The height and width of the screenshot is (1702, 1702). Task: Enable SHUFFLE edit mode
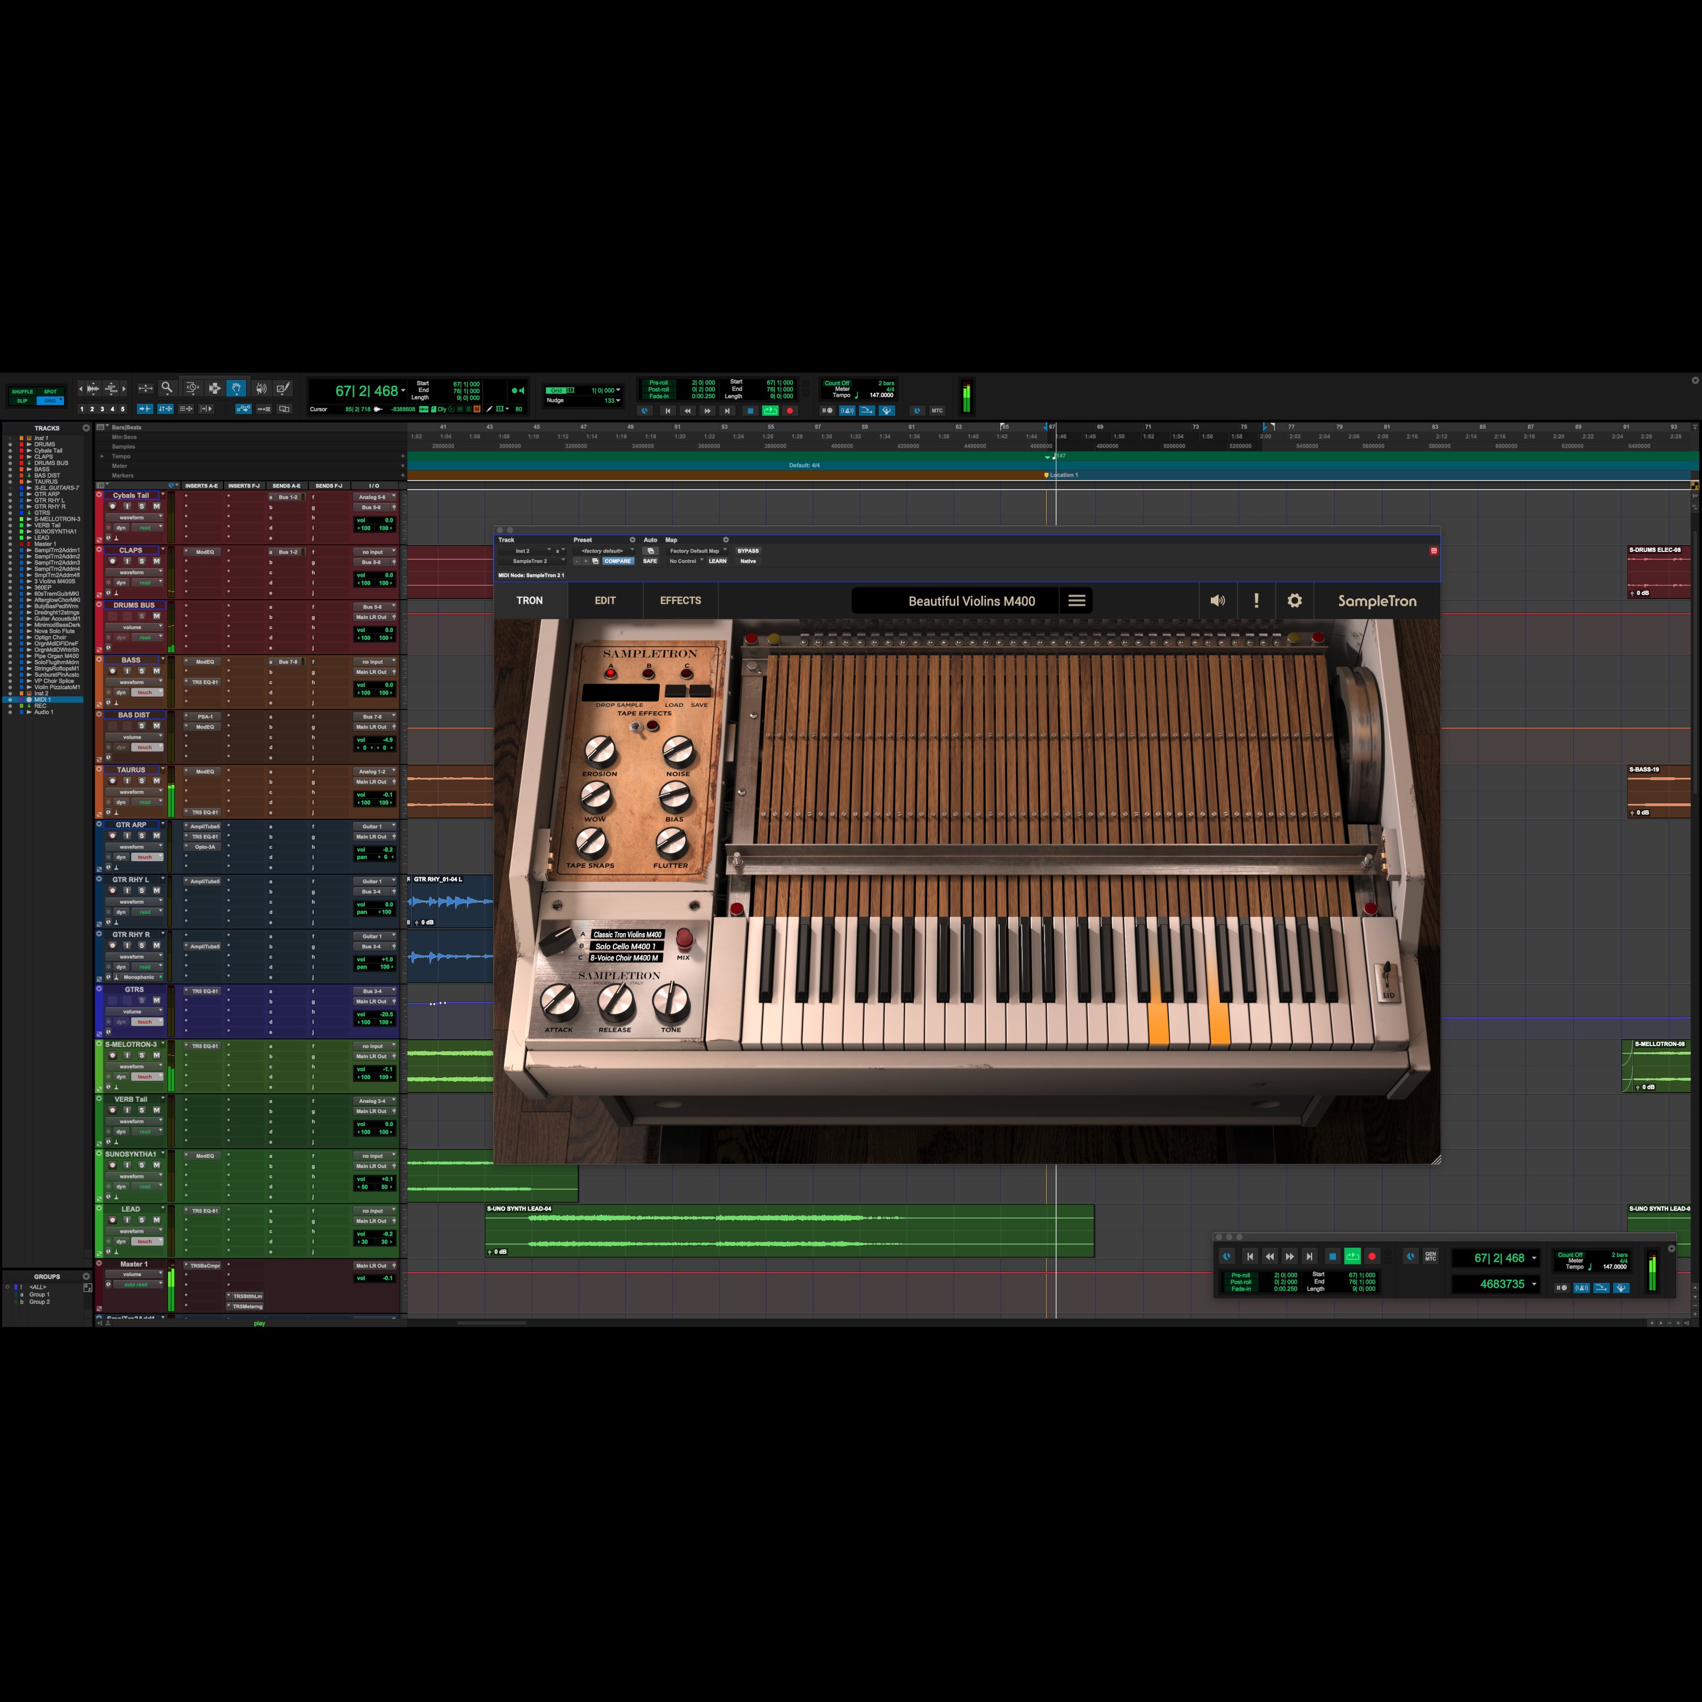[22, 391]
